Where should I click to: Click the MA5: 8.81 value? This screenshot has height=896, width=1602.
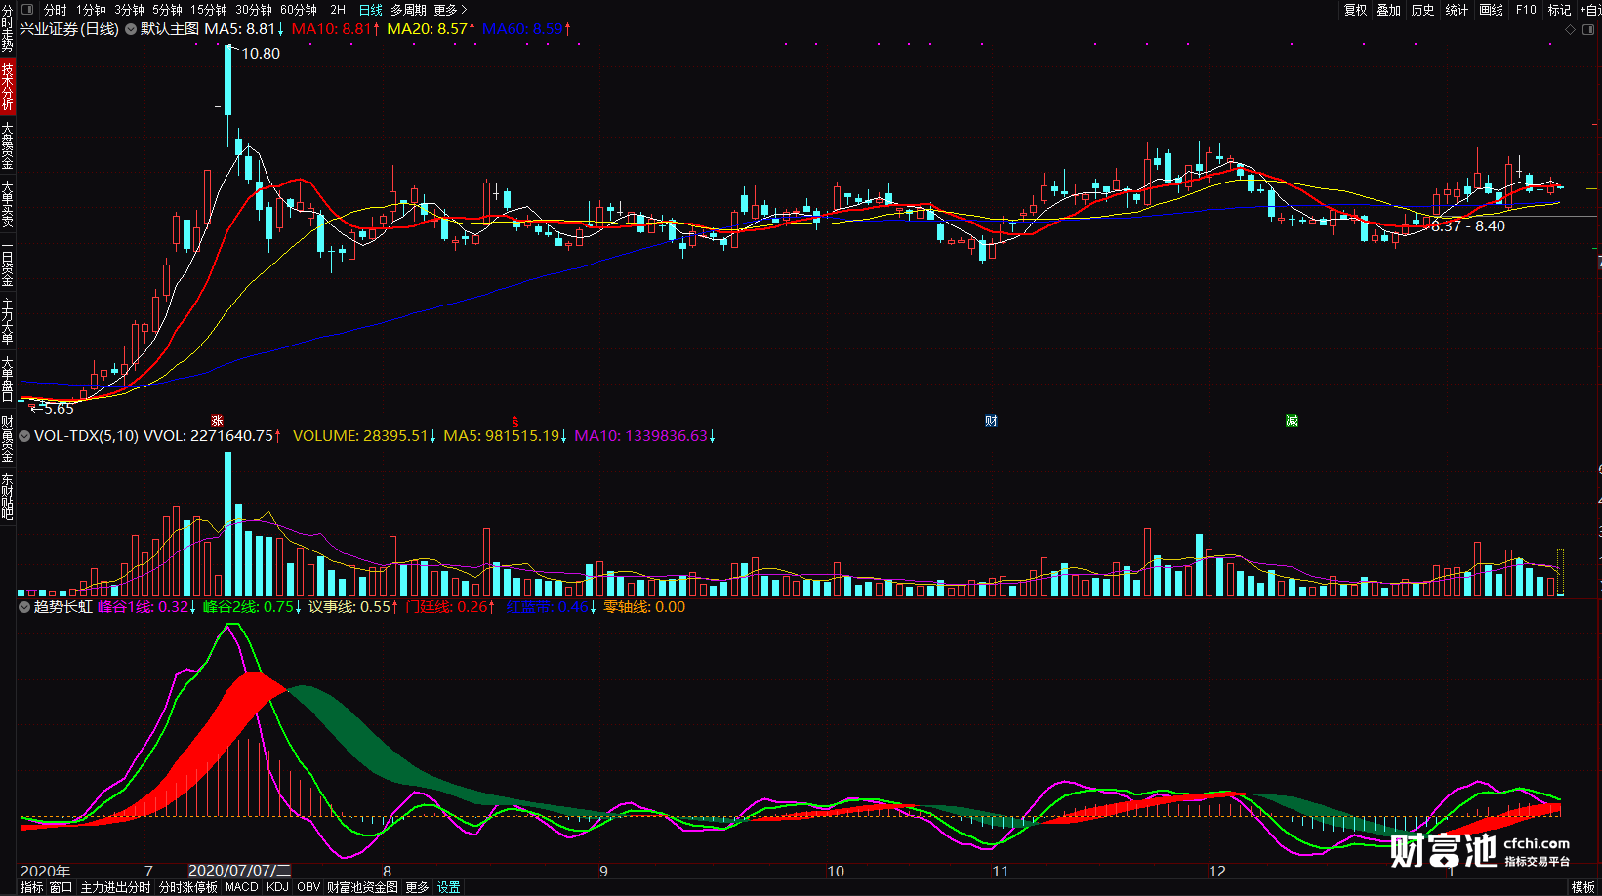click(244, 29)
